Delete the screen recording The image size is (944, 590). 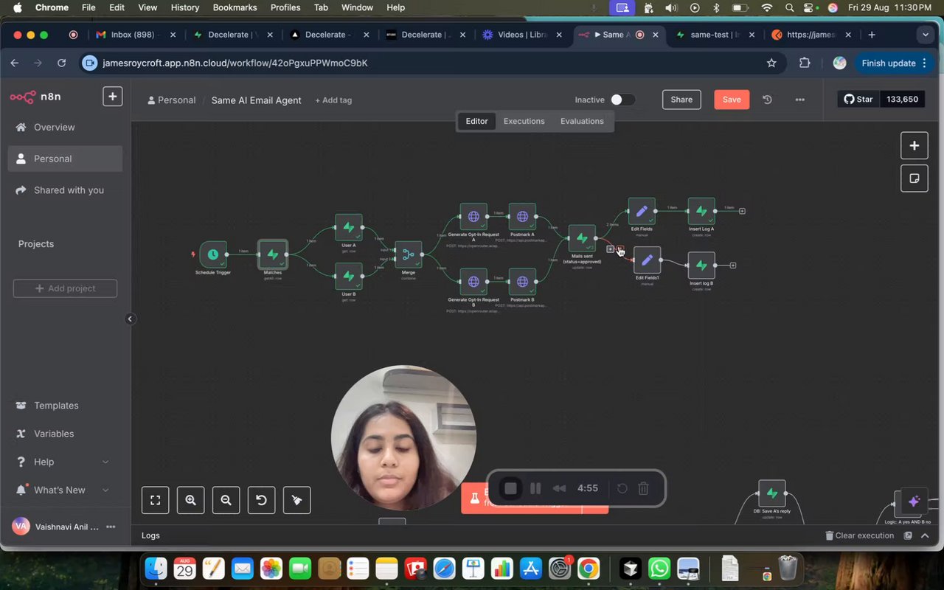pyautogui.click(x=643, y=488)
